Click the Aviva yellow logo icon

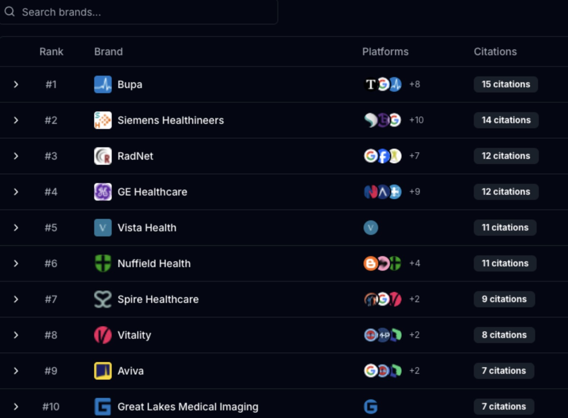pyautogui.click(x=103, y=371)
